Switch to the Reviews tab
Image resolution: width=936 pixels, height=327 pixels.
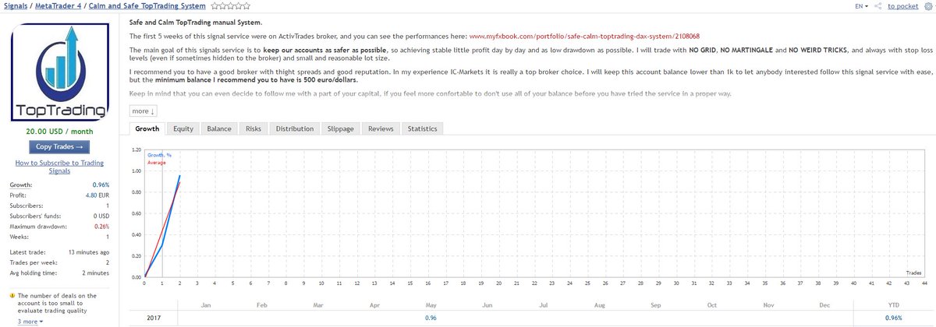pyautogui.click(x=381, y=128)
